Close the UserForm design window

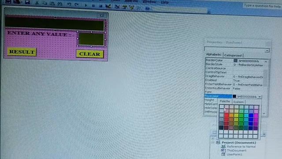point(102,15)
